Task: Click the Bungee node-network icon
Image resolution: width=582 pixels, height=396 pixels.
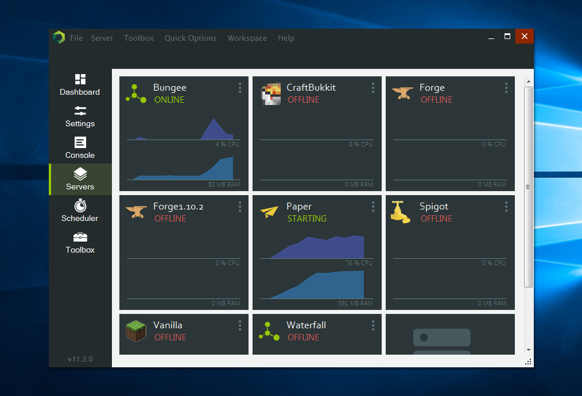Action: click(135, 94)
